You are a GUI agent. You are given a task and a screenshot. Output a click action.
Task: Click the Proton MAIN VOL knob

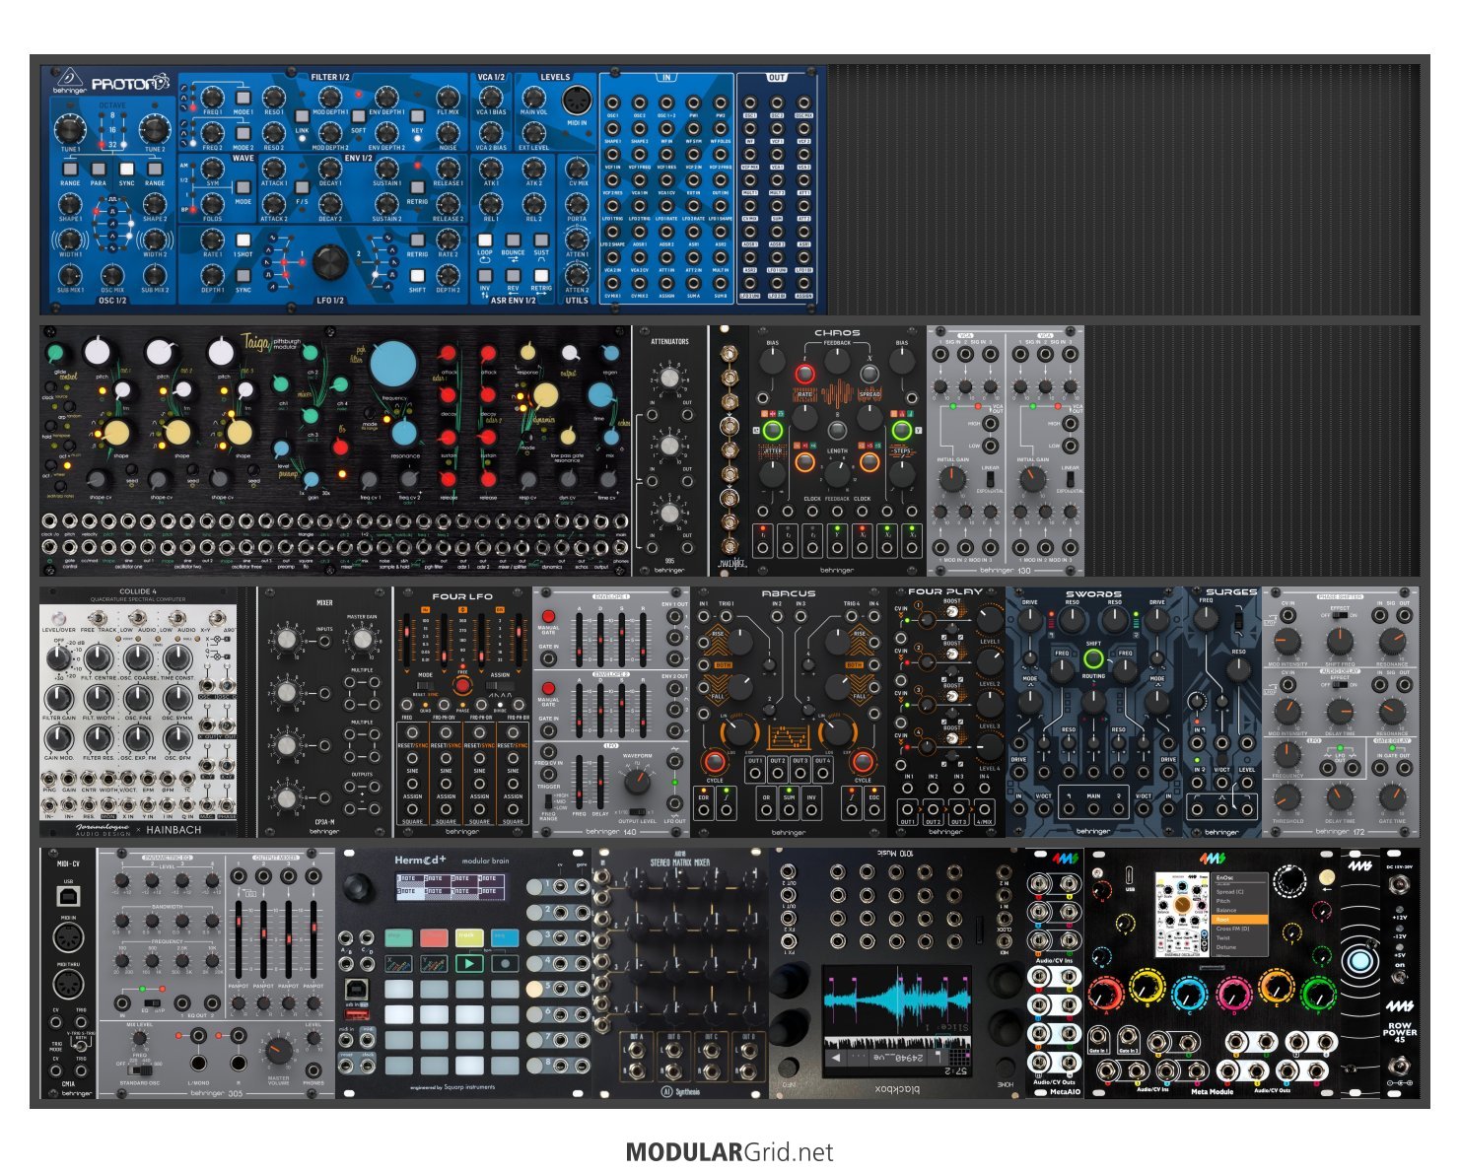533,98
